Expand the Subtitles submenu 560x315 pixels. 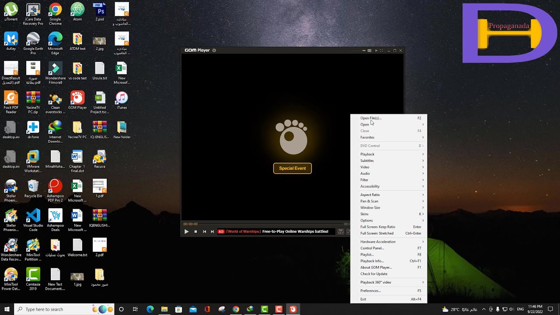tap(388, 161)
